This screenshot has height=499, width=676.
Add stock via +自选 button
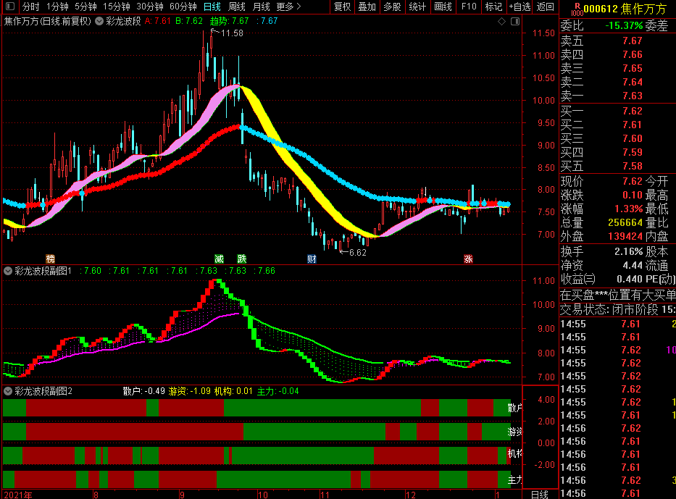[519, 7]
